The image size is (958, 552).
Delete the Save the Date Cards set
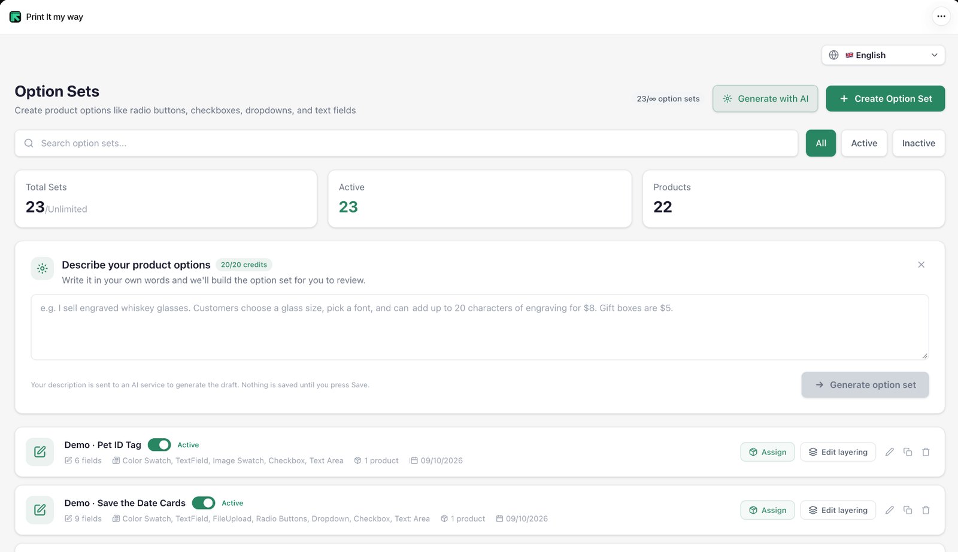click(926, 510)
